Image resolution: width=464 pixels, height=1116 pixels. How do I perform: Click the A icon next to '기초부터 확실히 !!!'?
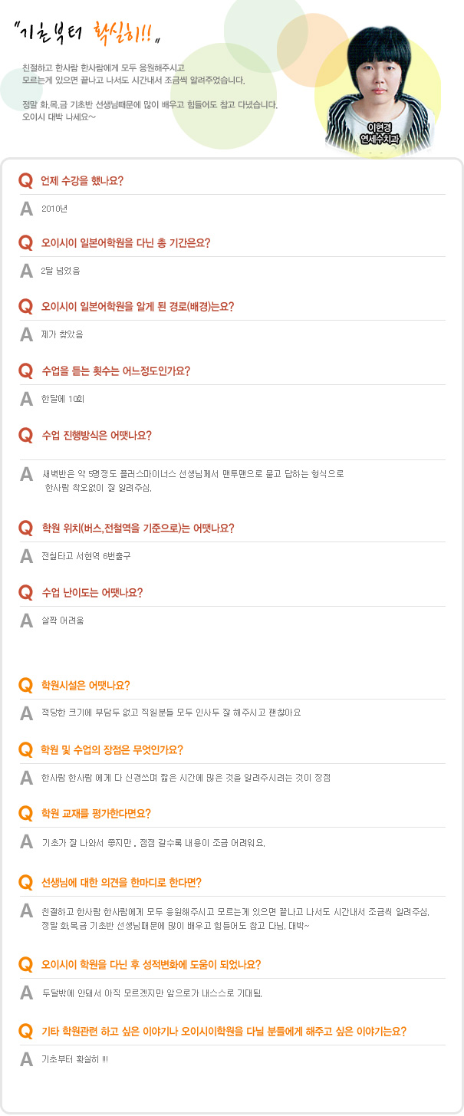coord(26,1060)
